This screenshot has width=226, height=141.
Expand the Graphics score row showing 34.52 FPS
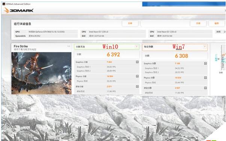click(x=205, y=63)
